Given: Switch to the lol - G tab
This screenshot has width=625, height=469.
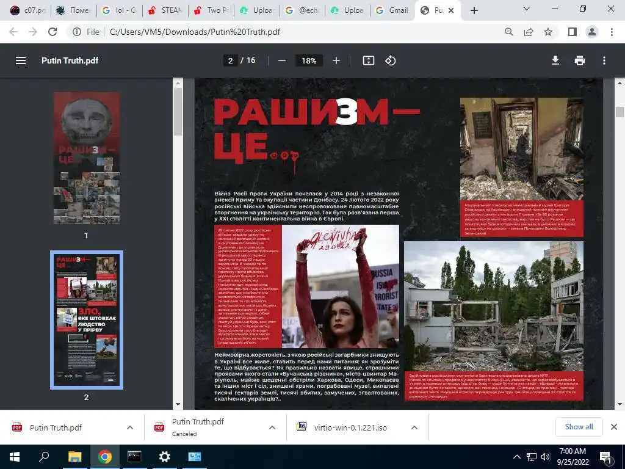Looking at the screenshot, I should pos(119,11).
